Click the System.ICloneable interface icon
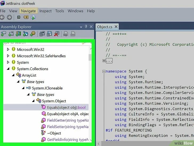The height and width of the screenshot is (146, 194). (29, 88)
